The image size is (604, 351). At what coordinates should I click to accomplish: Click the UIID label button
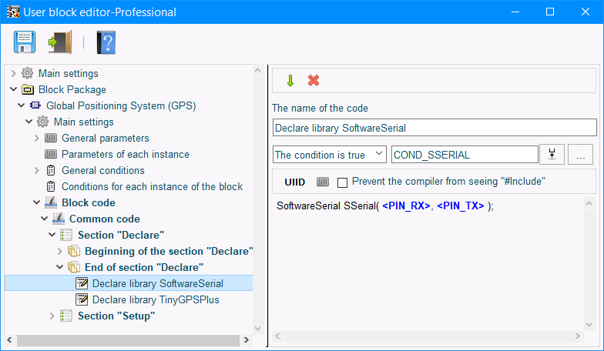pyautogui.click(x=294, y=182)
